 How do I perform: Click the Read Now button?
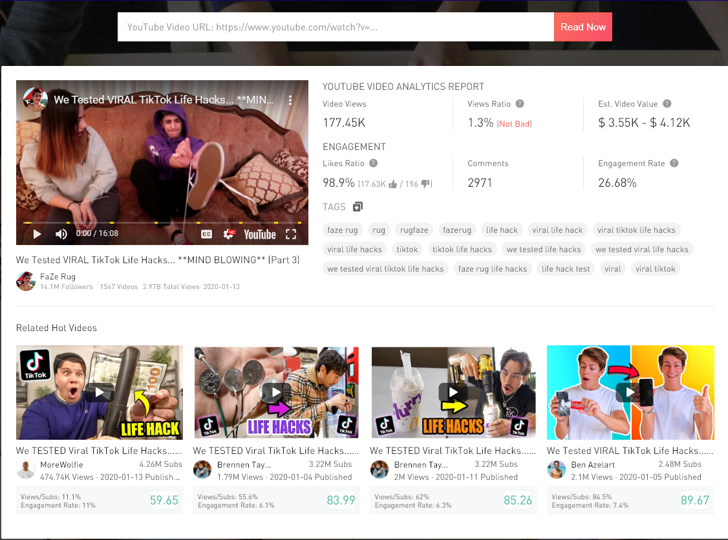click(x=583, y=27)
